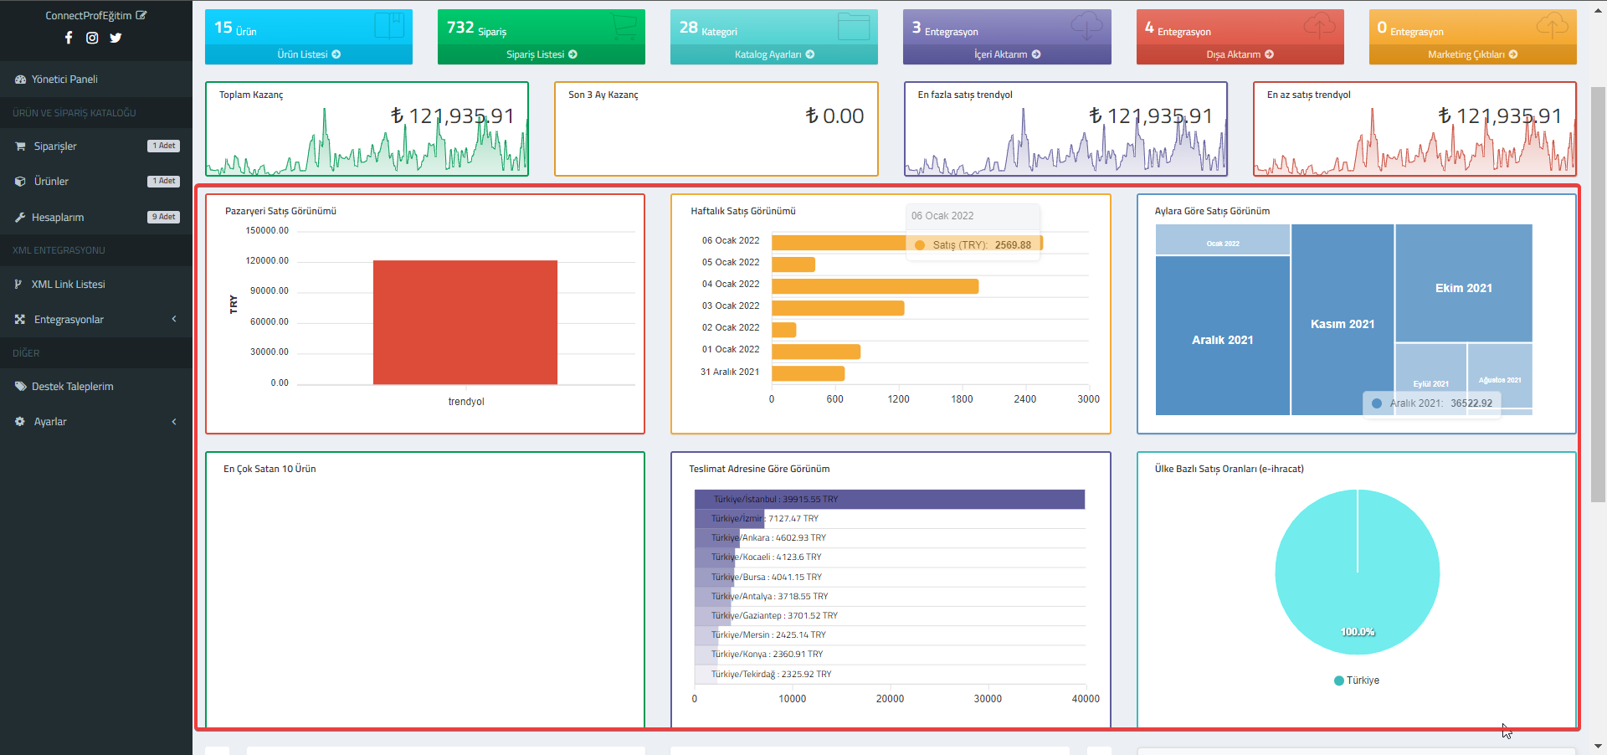Click the Kasım 2021 treemap tile

1342,320
